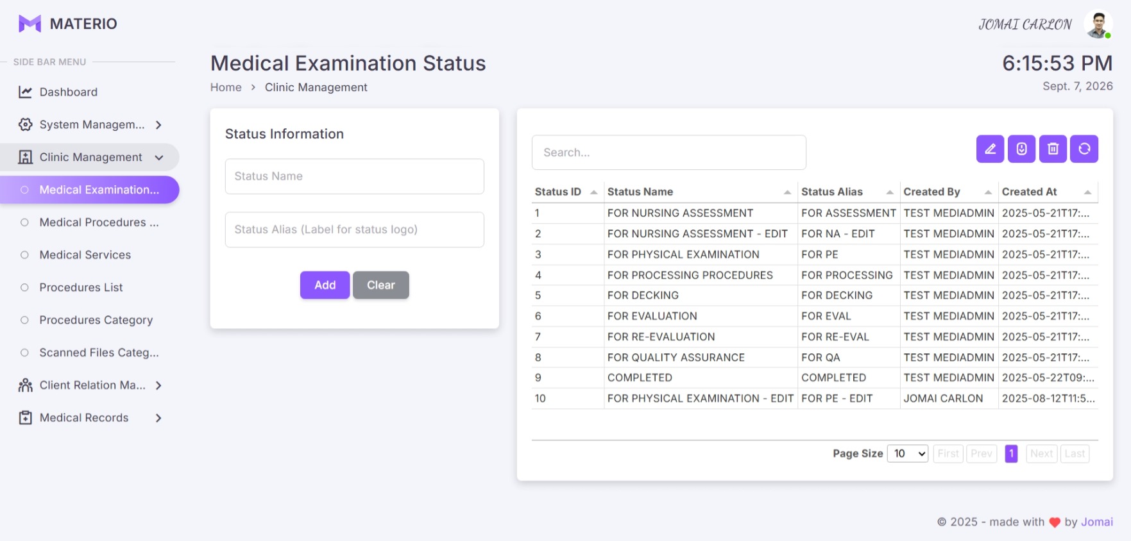Click the Clear button

click(x=381, y=285)
